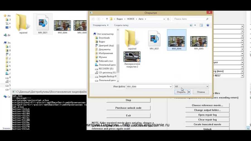Click НОВОЕ in the breadcrumb path
251x141 pixels.
[131, 19]
